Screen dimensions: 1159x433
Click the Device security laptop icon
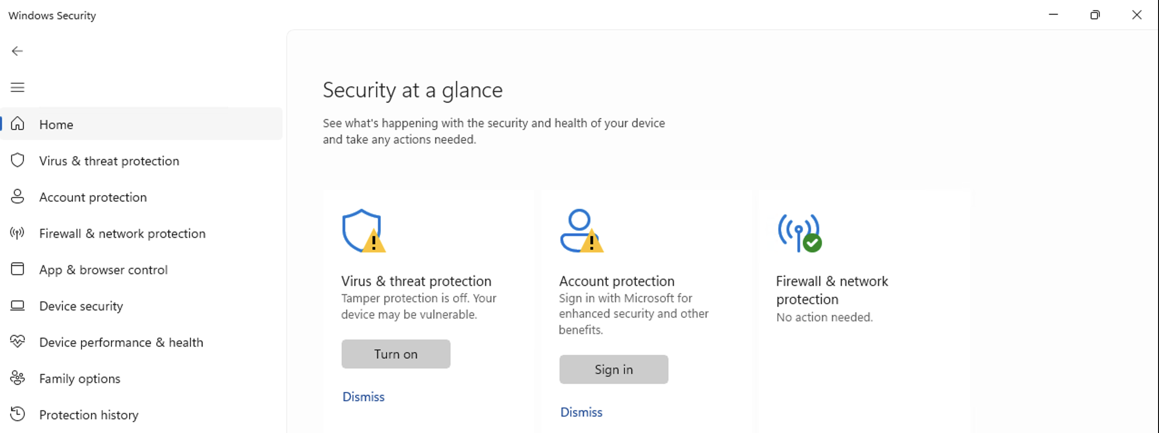[x=17, y=305]
